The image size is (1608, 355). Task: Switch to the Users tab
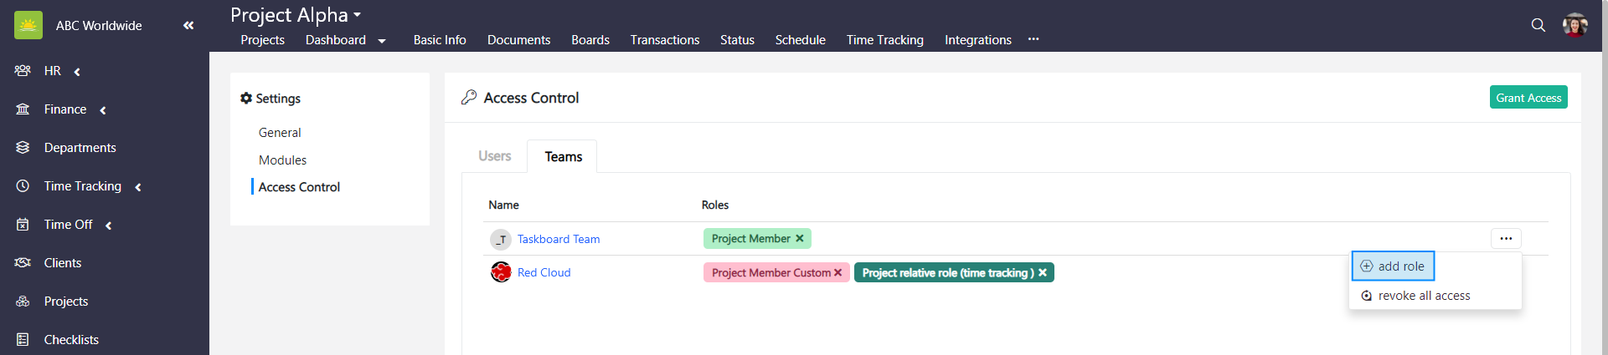[x=494, y=156]
